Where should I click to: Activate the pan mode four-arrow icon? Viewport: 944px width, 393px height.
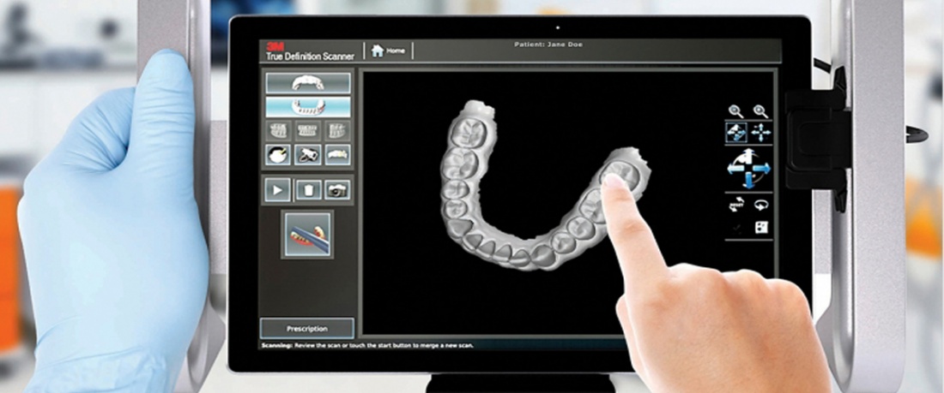[761, 133]
